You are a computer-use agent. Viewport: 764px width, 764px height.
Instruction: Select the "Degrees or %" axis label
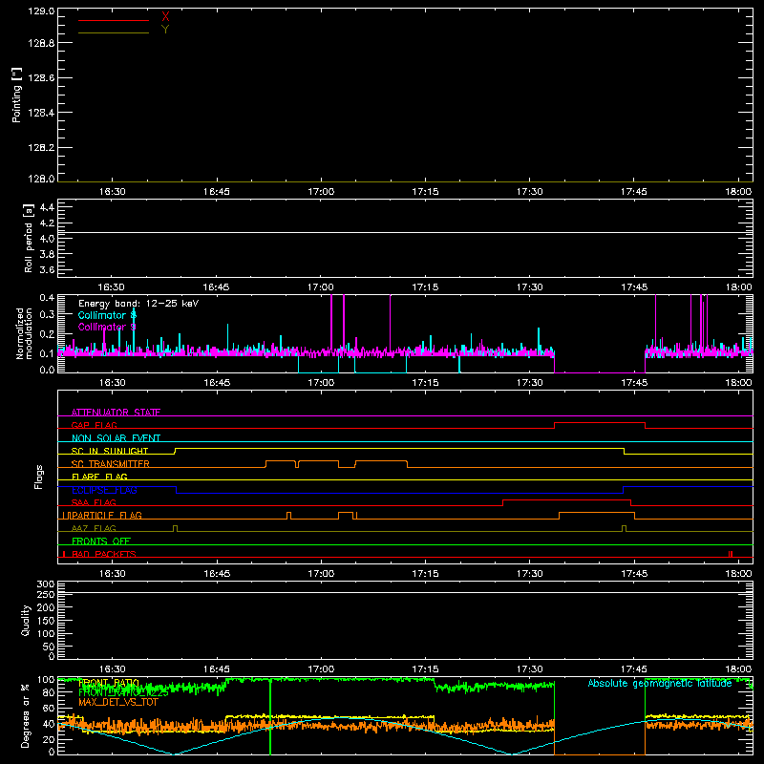[26, 716]
